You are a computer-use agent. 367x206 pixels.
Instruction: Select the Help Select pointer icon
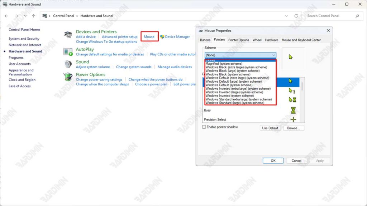[292, 90]
